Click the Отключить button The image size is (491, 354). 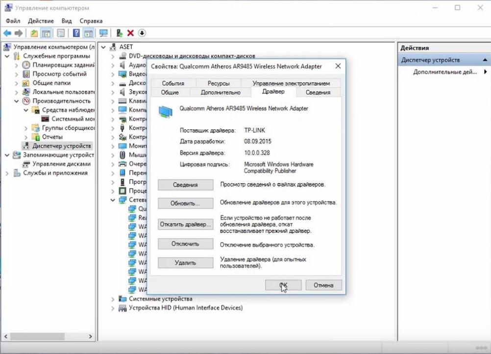click(185, 244)
